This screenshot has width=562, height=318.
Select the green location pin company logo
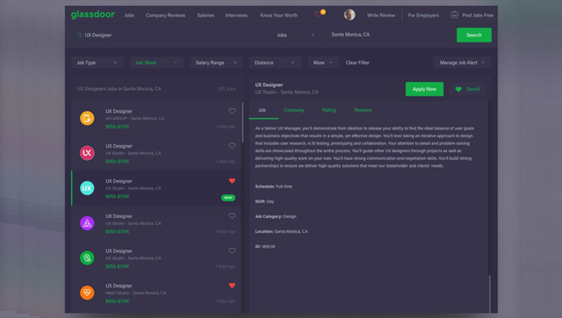[x=87, y=258]
